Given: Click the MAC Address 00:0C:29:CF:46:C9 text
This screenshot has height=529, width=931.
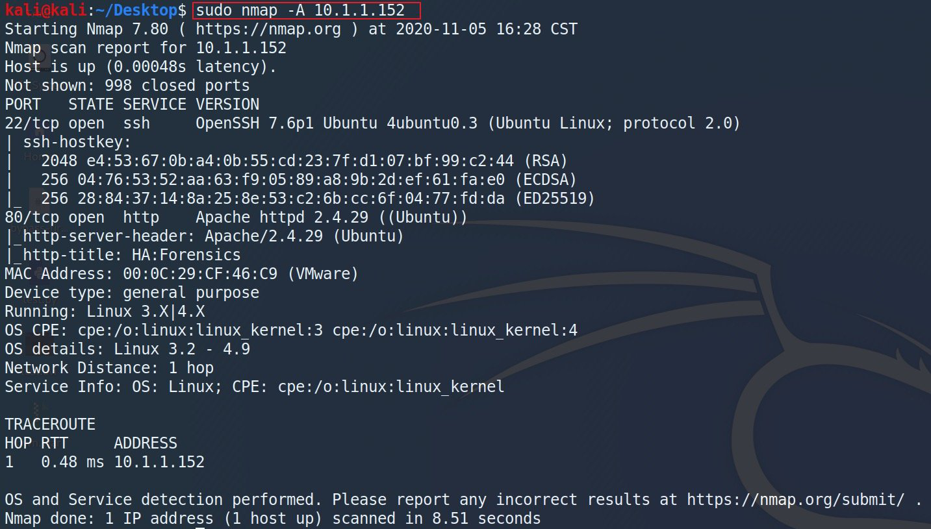Looking at the screenshot, I should 181,274.
